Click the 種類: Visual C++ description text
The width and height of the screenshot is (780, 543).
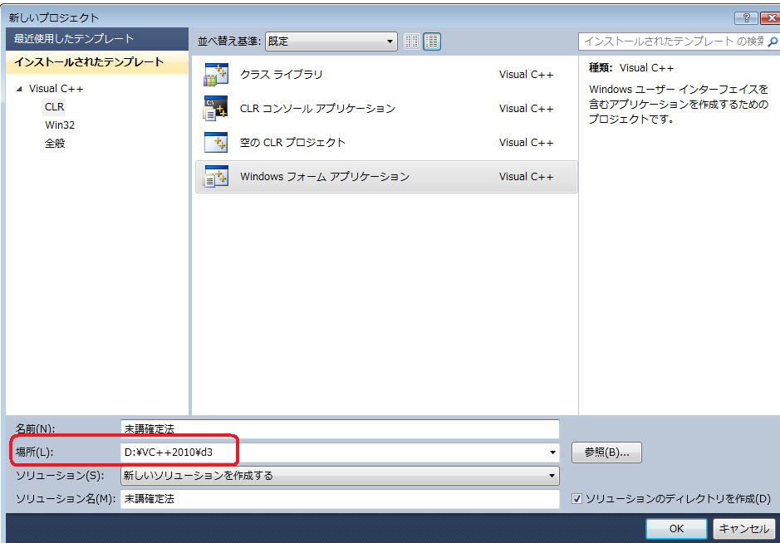(x=631, y=67)
